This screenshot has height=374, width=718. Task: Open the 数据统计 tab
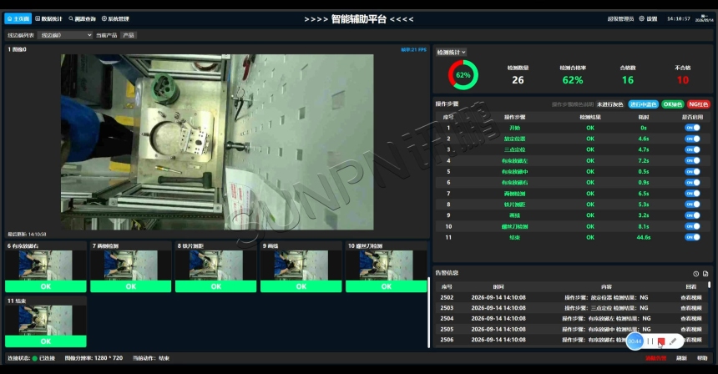click(x=48, y=18)
